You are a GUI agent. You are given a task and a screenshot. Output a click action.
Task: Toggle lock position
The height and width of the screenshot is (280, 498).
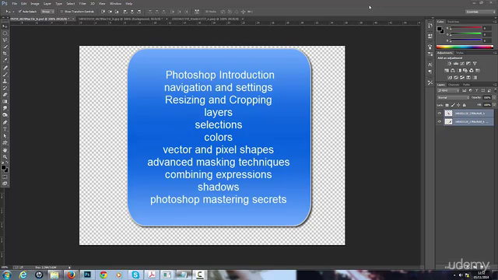click(458, 105)
